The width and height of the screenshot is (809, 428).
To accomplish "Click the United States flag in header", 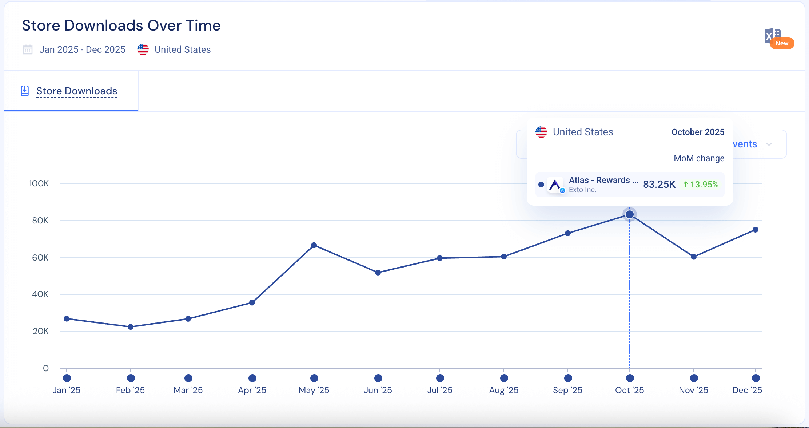I will click(x=143, y=49).
